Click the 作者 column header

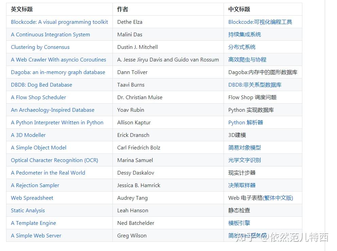pos(123,9)
